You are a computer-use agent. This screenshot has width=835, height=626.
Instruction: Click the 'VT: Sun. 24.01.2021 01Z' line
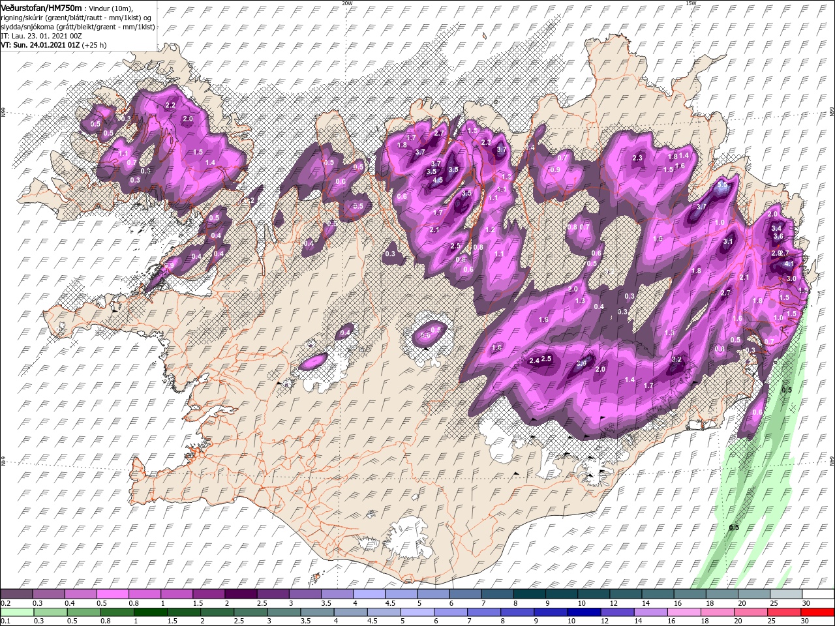[40, 45]
